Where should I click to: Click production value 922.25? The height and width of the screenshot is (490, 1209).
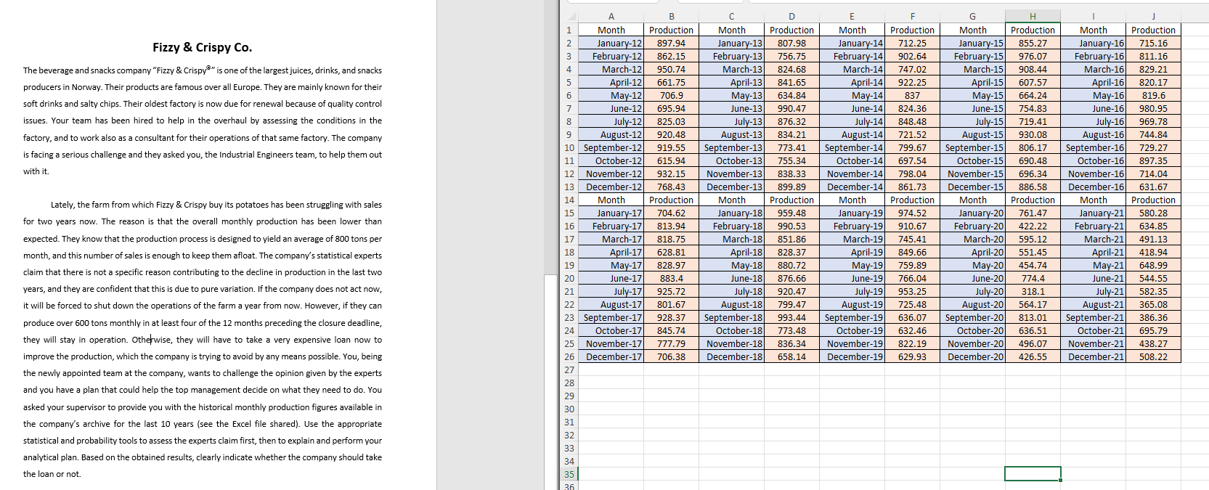(912, 82)
